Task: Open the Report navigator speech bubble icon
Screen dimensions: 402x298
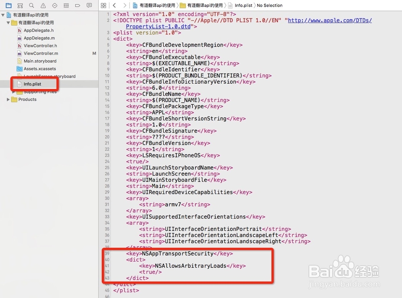Action: pos(89,5)
